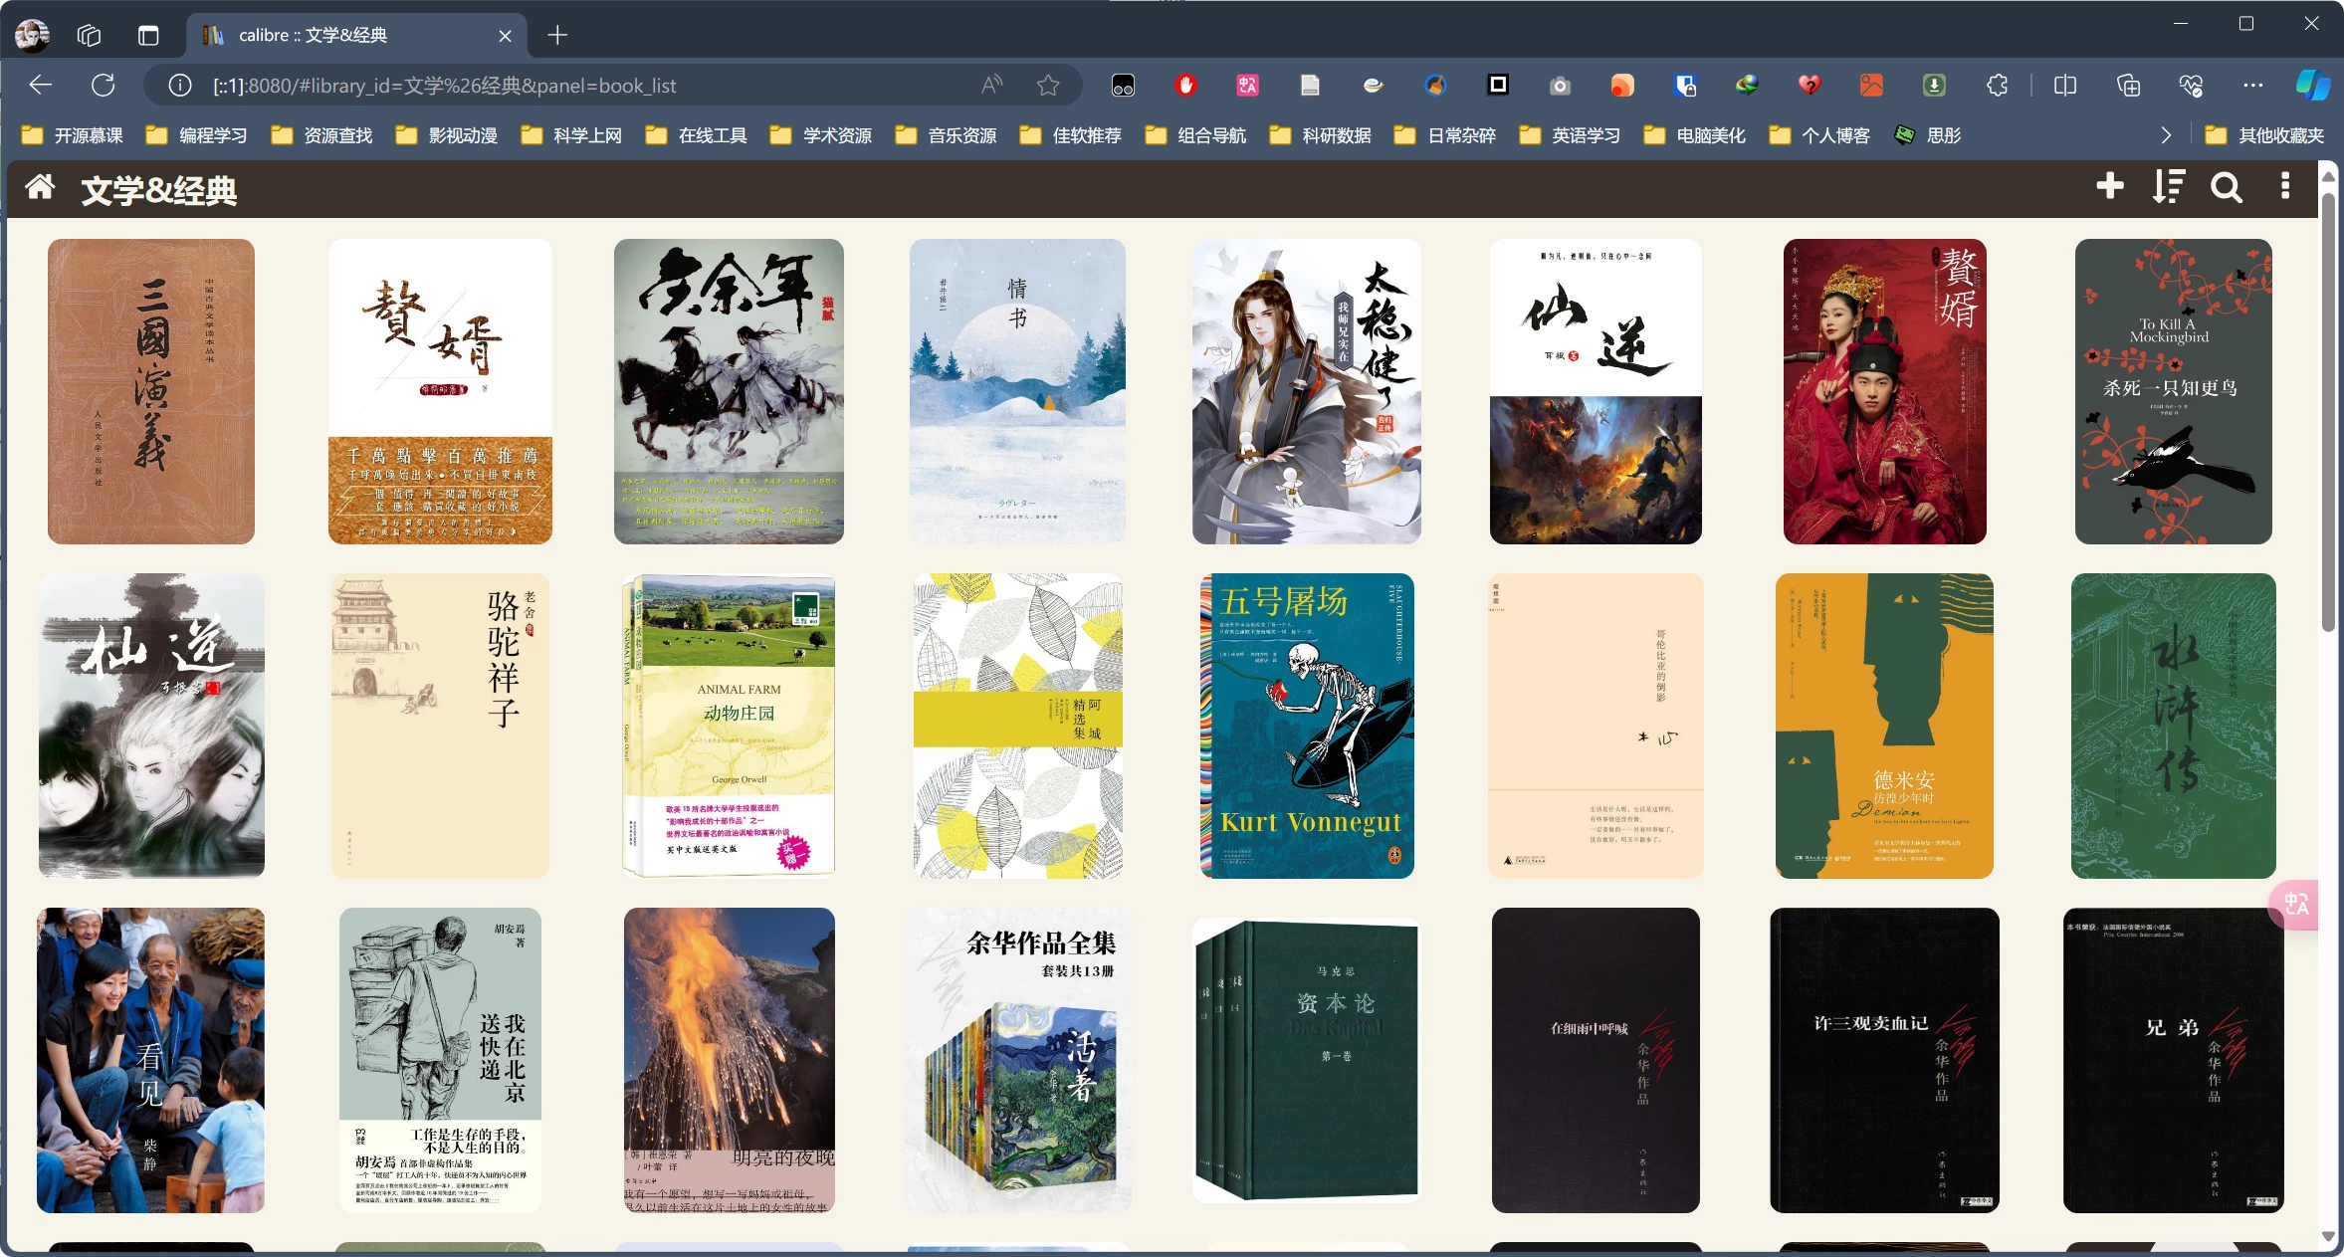The width and height of the screenshot is (2344, 1257).
Task: Open the 个人博客 bookmarks folder
Action: tap(1820, 135)
